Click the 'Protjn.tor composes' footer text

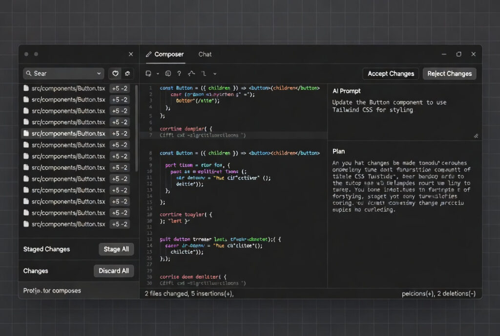pyautogui.click(x=52, y=291)
